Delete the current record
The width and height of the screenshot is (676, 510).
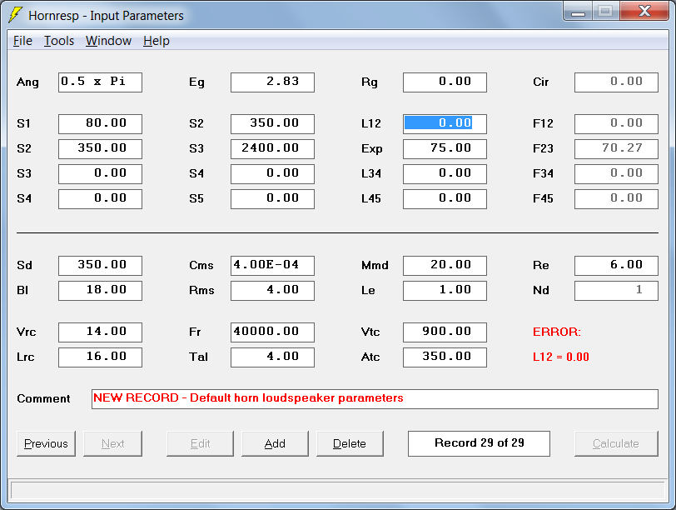(x=350, y=443)
